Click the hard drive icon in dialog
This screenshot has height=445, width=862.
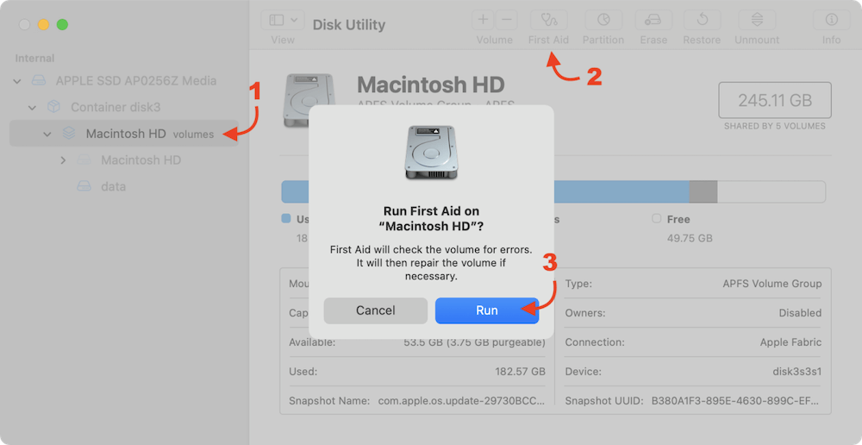pyautogui.click(x=432, y=153)
